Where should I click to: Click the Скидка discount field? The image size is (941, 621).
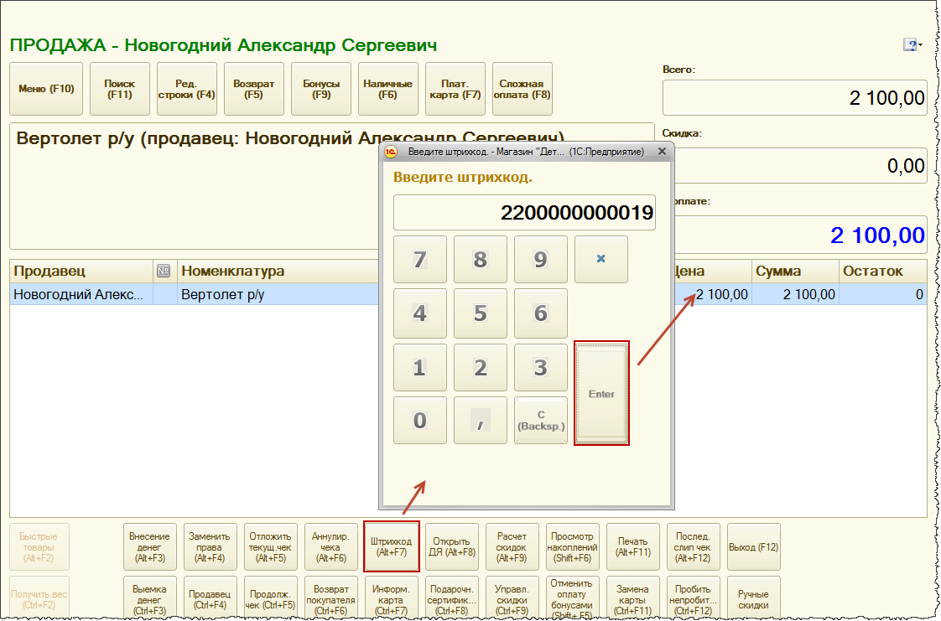click(801, 165)
